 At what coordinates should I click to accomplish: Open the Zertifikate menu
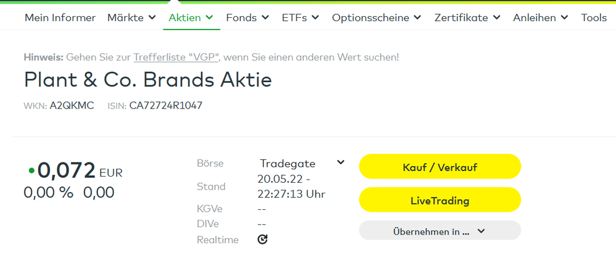(467, 18)
